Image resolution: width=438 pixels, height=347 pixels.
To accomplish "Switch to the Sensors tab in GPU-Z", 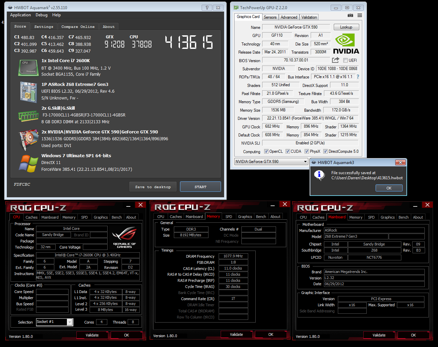I will point(270,17).
